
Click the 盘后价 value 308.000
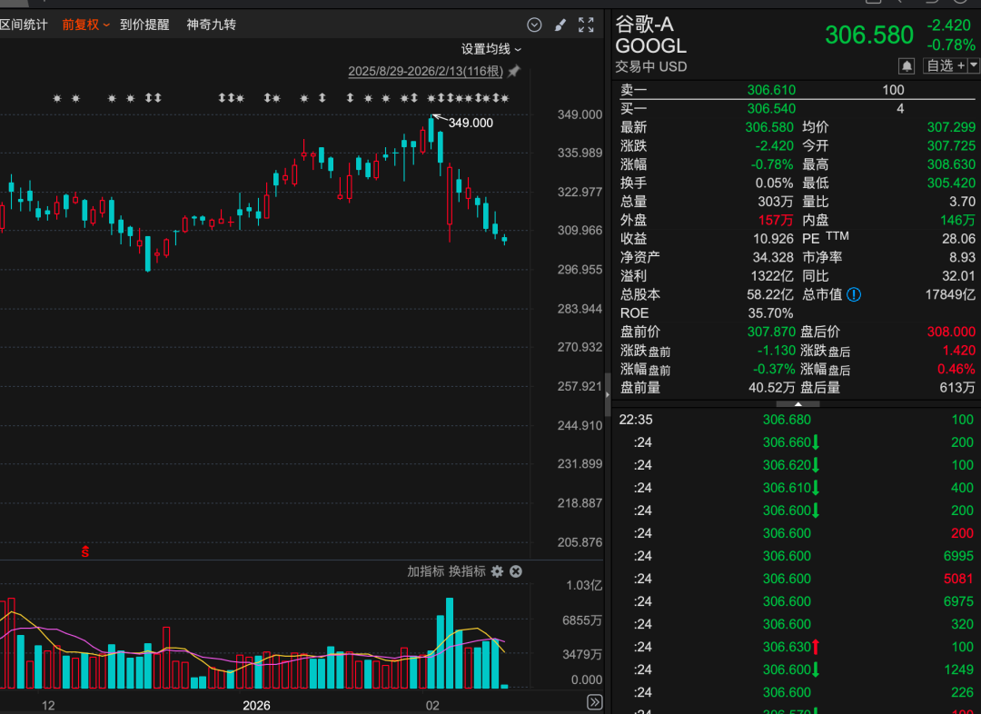point(951,332)
